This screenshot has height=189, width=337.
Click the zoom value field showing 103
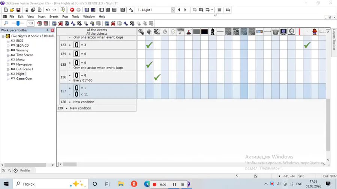pos(30,23)
